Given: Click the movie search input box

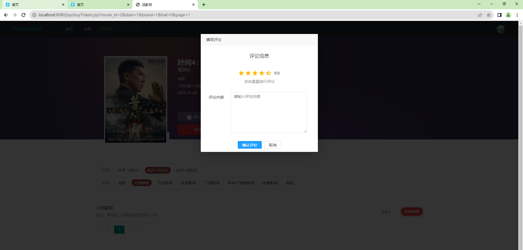Looking at the screenshot, I should 118,29.
